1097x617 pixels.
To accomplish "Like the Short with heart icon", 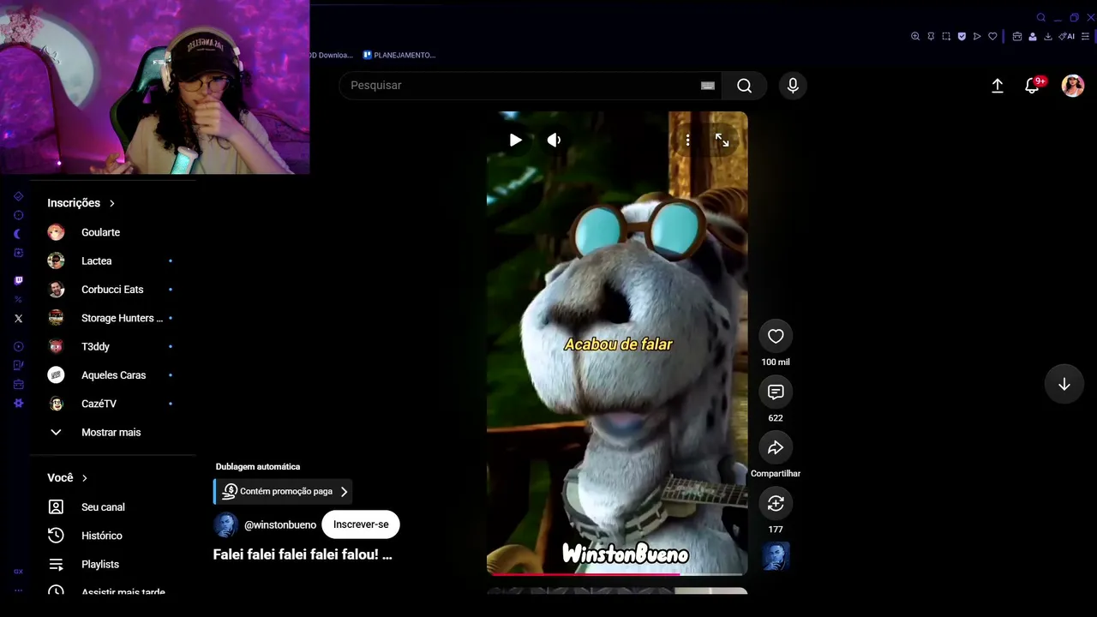I will click(776, 337).
